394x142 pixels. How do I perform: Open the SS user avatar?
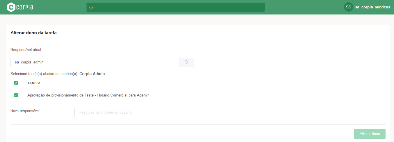pos(348,7)
